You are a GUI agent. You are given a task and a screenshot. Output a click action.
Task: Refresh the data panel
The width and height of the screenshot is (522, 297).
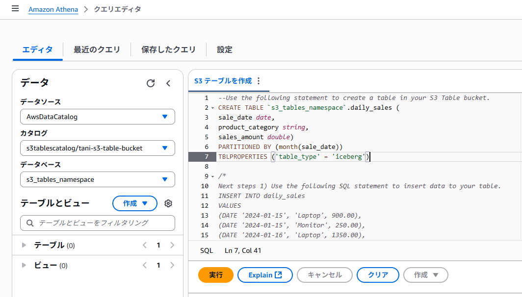[x=151, y=83]
